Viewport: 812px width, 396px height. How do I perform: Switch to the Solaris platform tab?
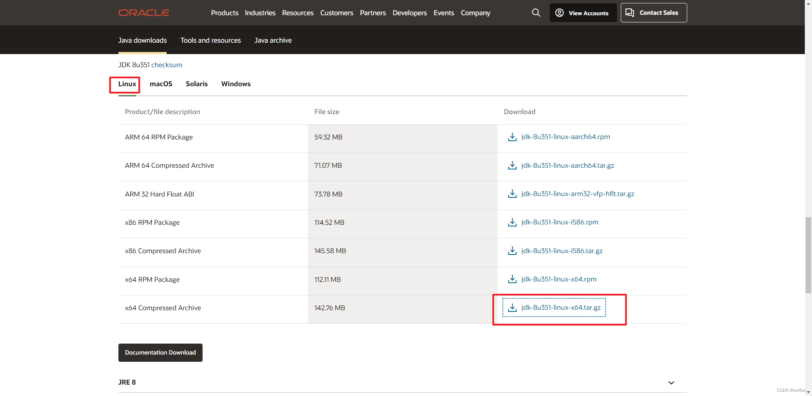197,84
